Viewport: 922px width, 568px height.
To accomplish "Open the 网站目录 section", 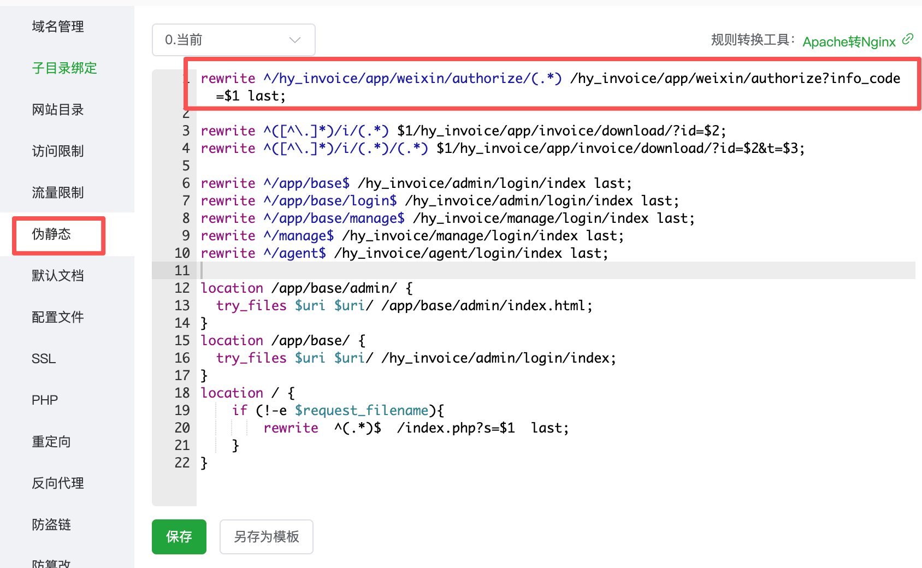I will pos(57,109).
